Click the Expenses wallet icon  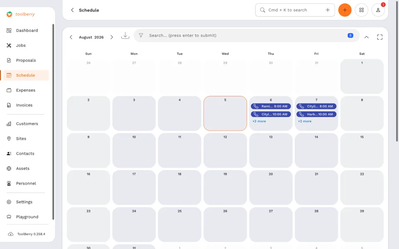coord(9,90)
